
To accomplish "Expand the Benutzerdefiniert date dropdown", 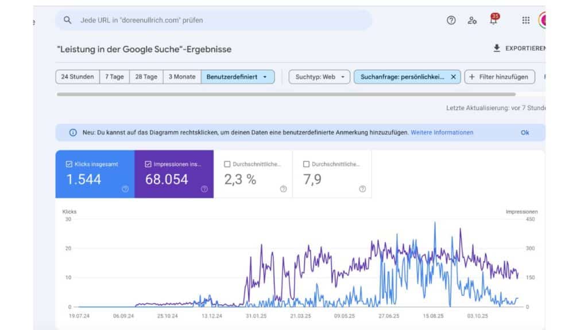I will coord(237,77).
